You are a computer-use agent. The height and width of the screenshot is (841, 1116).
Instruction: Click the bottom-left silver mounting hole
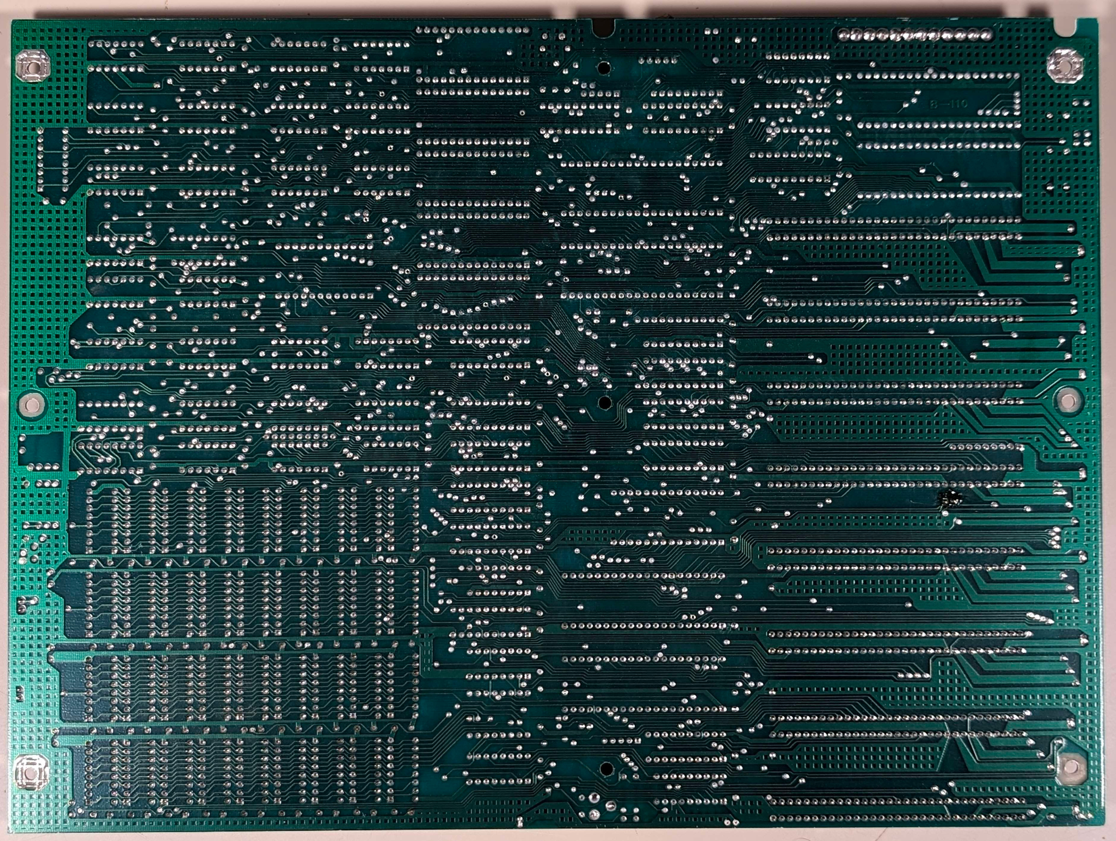(x=31, y=773)
